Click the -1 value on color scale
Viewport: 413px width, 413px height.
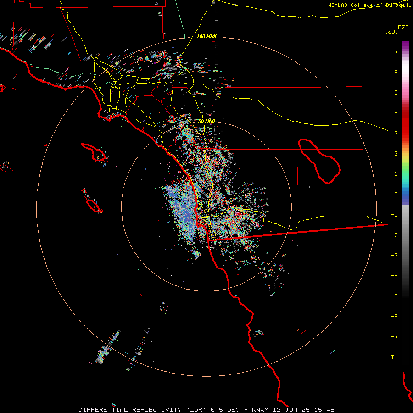tap(394, 215)
